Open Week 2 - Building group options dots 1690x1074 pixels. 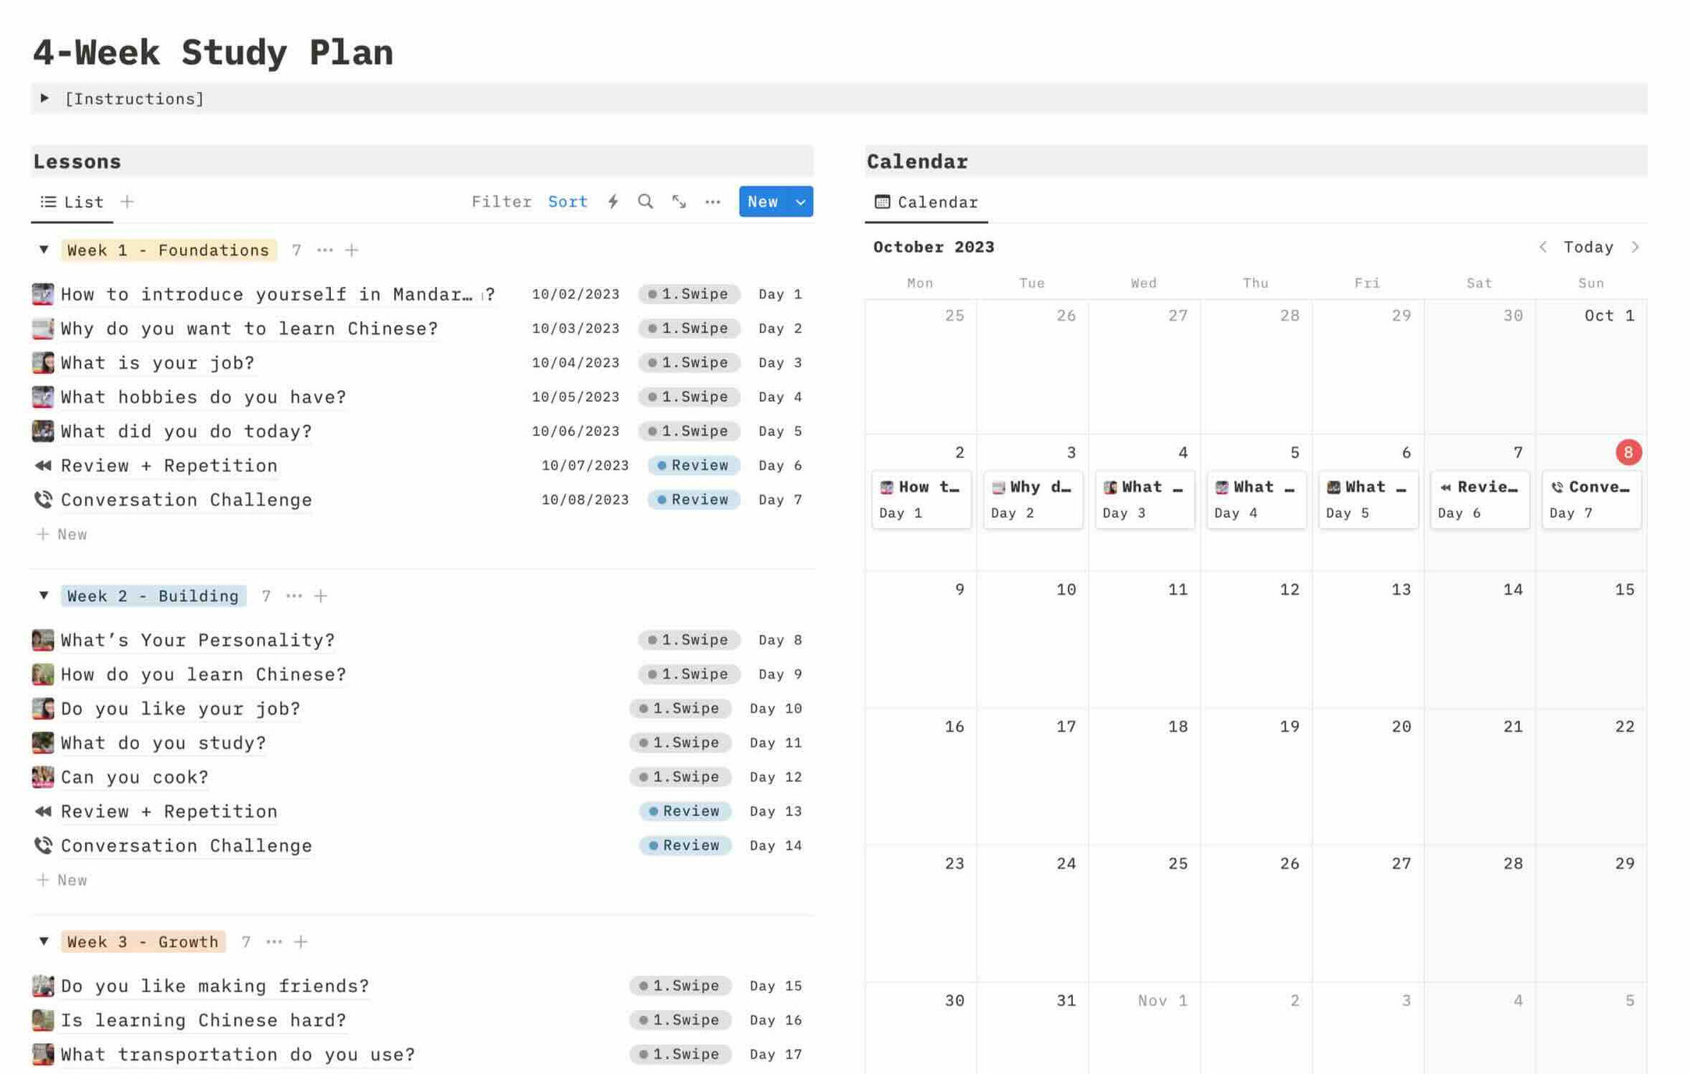click(293, 596)
